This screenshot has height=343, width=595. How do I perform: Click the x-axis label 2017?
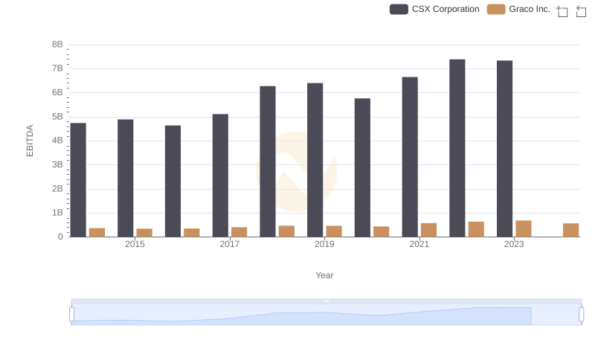tap(230, 244)
